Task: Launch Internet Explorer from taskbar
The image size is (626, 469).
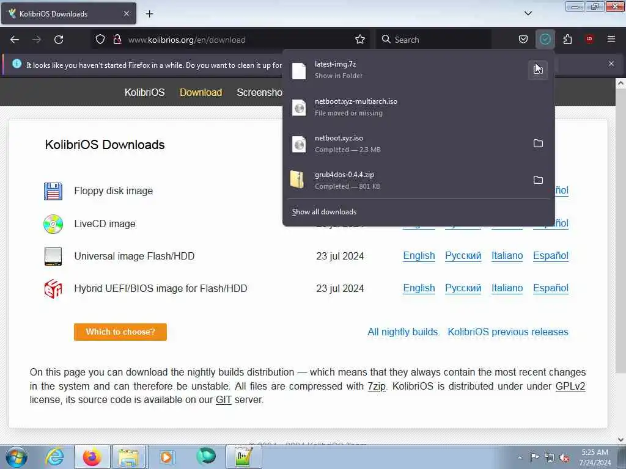Action: 54,457
